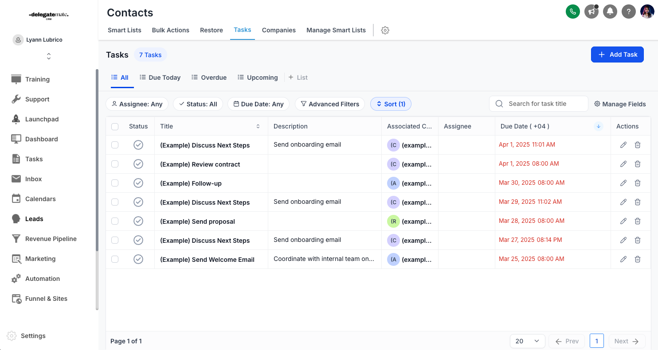Image resolution: width=658 pixels, height=350 pixels.
Task: Click the Add Task button
Action: pyautogui.click(x=617, y=54)
